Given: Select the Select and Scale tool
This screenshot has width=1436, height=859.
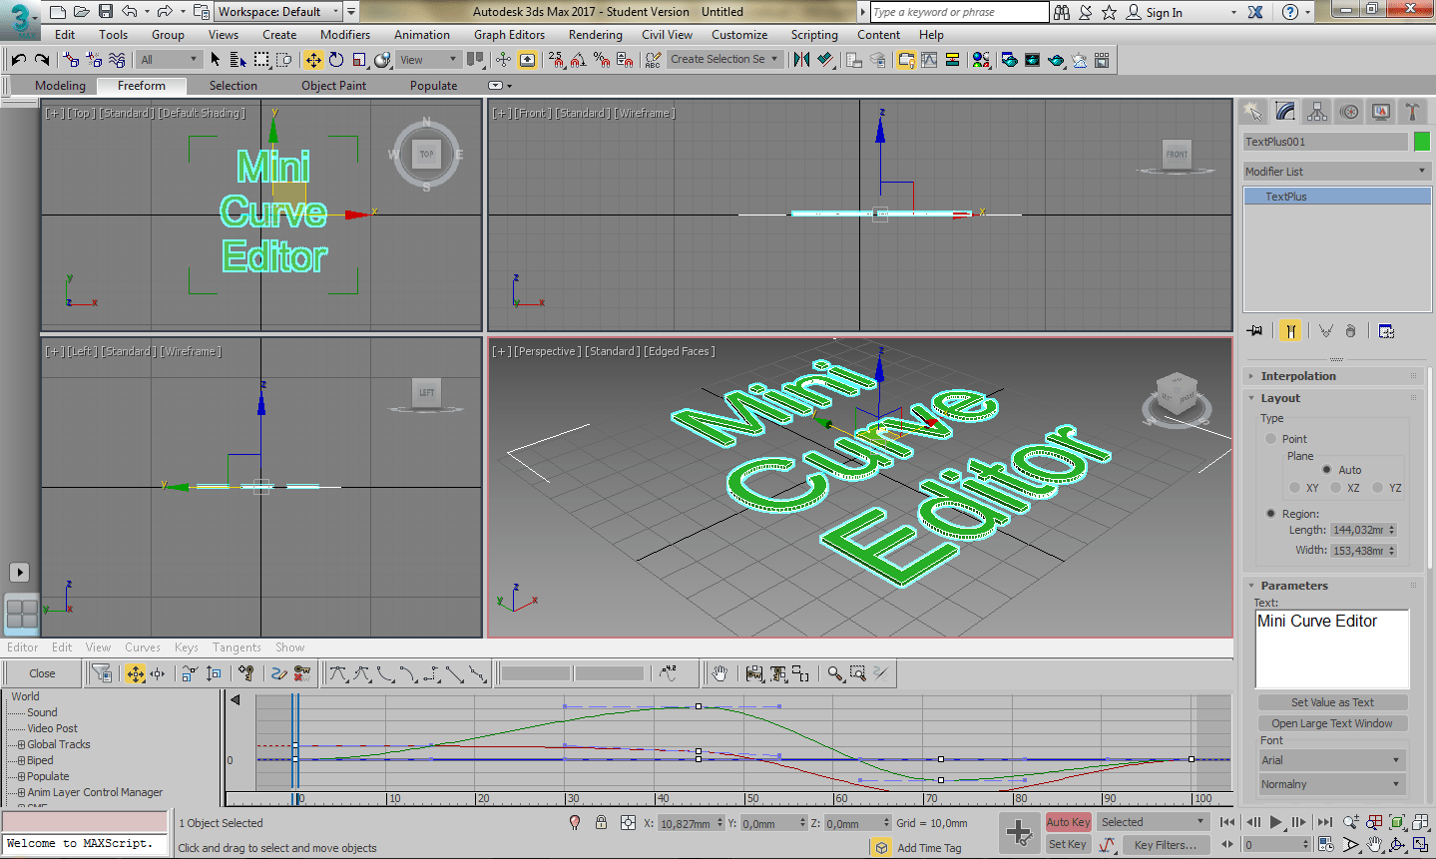Looking at the screenshot, I should (x=359, y=60).
